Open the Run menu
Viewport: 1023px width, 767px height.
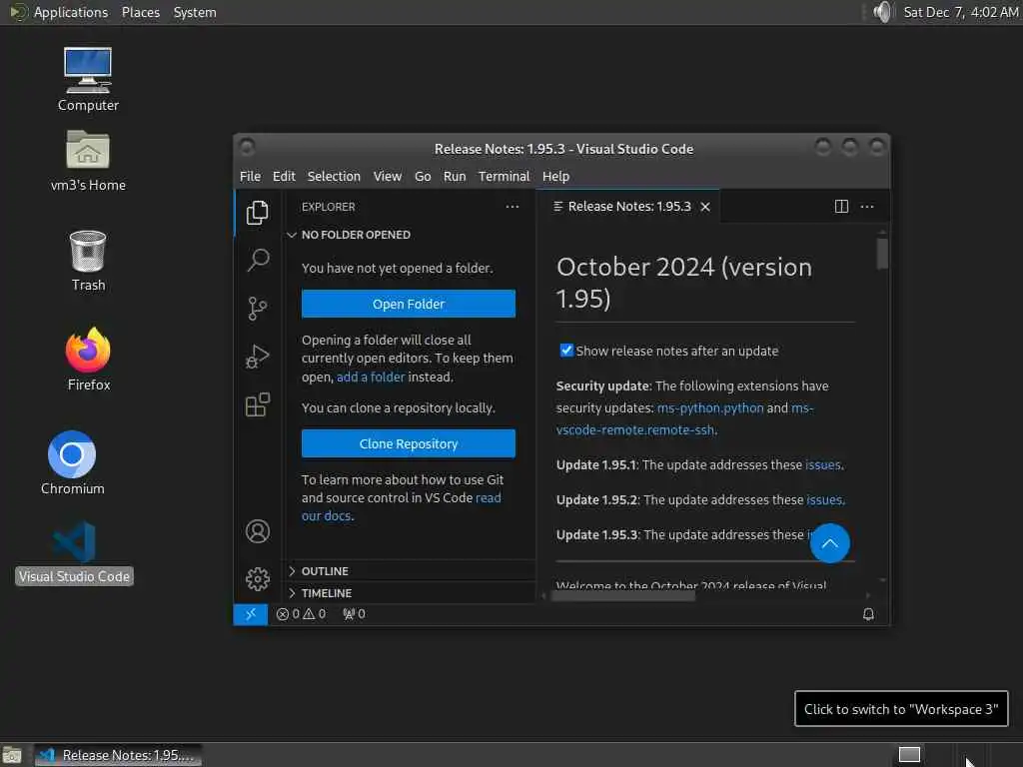[455, 176]
